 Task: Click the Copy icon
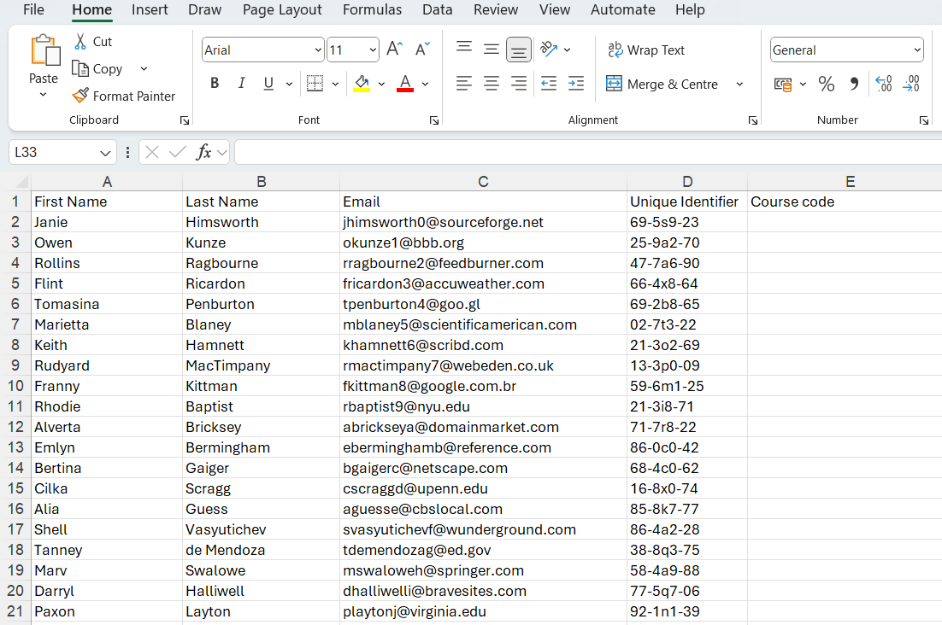pos(79,68)
